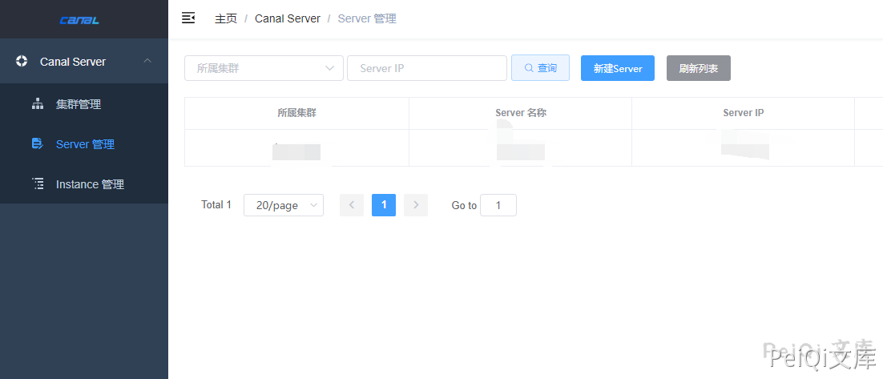Viewport: 883px width, 379px height.
Task: Click the Total 1 count text
Action: pyautogui.click(x=216, y=205)
